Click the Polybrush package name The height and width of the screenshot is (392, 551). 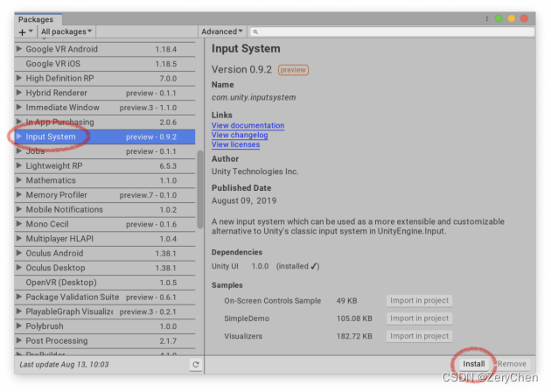pos(45,326)
